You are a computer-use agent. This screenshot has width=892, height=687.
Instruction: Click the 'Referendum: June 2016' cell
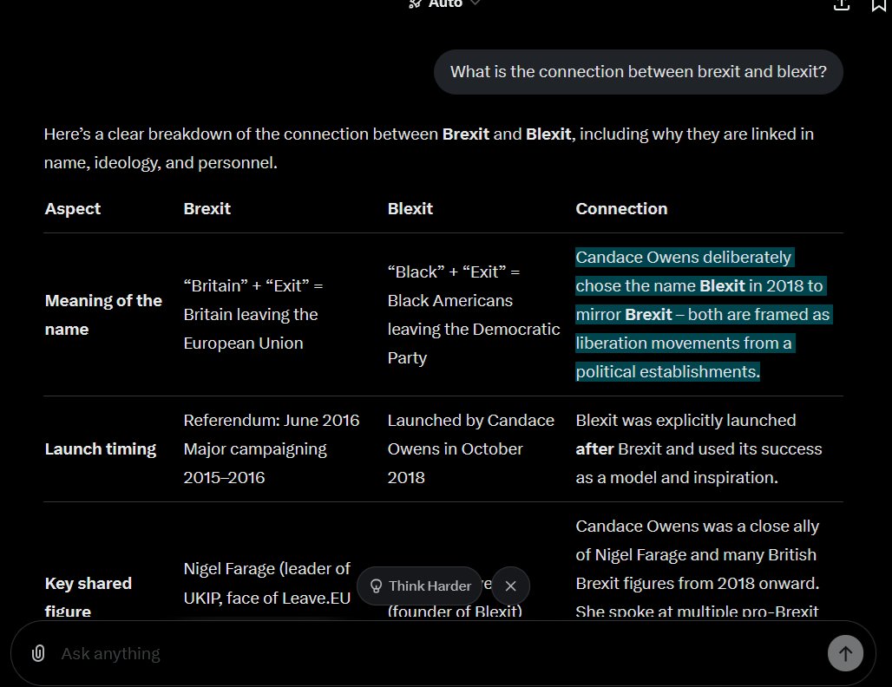[272, 448]
